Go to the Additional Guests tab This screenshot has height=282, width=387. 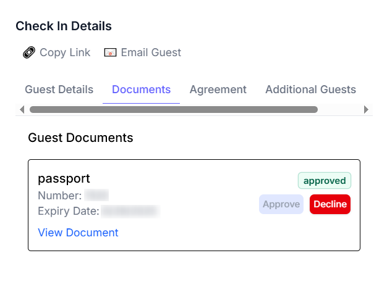click(x=310, y=89)
